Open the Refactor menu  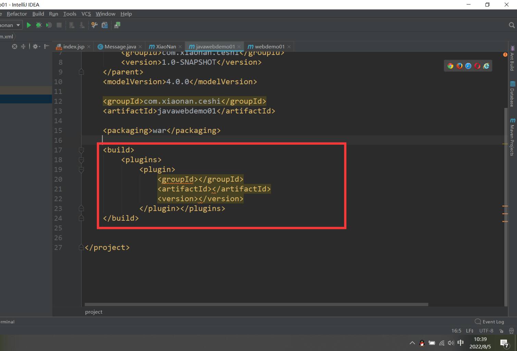(17, 14)
